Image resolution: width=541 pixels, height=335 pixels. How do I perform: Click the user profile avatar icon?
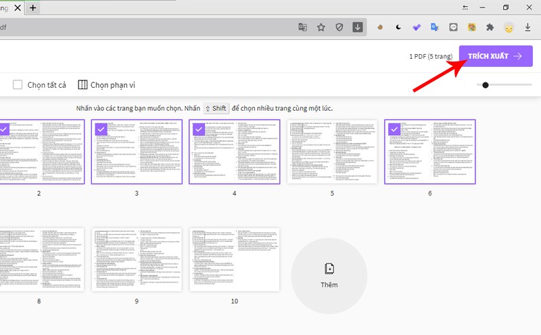(x=509, y=28)
